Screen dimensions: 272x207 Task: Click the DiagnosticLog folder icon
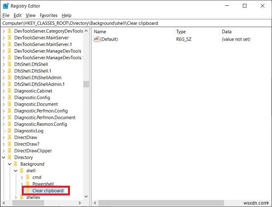pyautogui.click(x=10, y=131)
